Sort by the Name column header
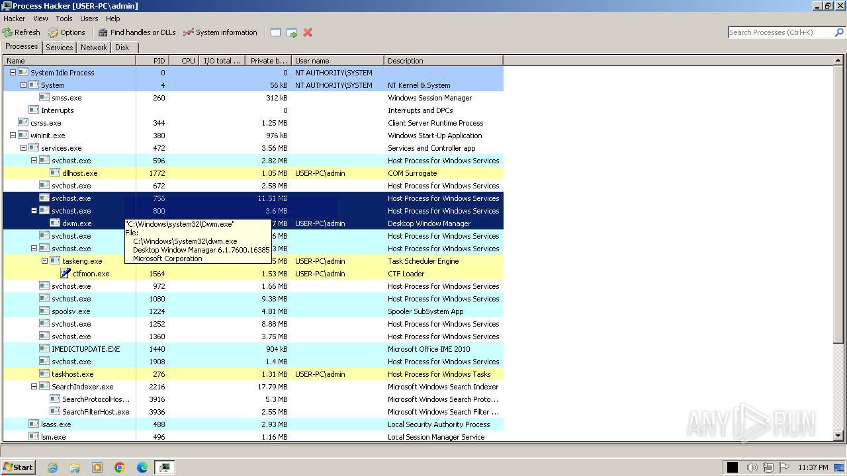The height and width of the screenshot is (476, 847). click(69, 61)
